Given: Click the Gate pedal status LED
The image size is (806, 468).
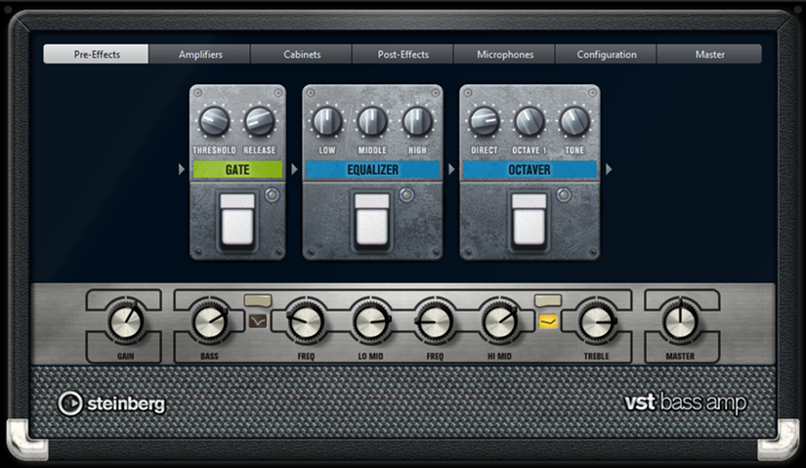Looking at the screenshot, I should [272, 194].
